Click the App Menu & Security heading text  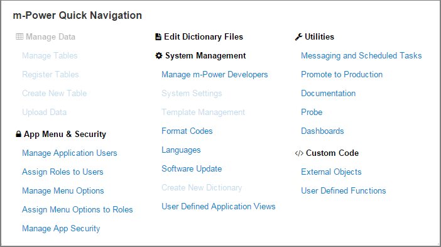tap(65, 134)
